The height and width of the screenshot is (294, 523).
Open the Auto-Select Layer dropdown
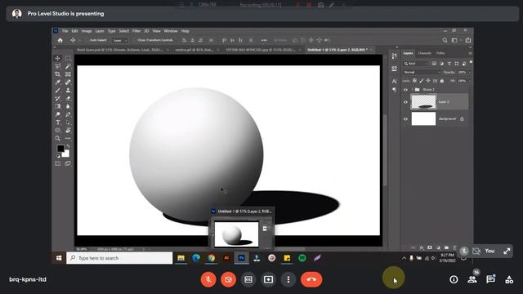pyautogui.click(x=120, y=40)
